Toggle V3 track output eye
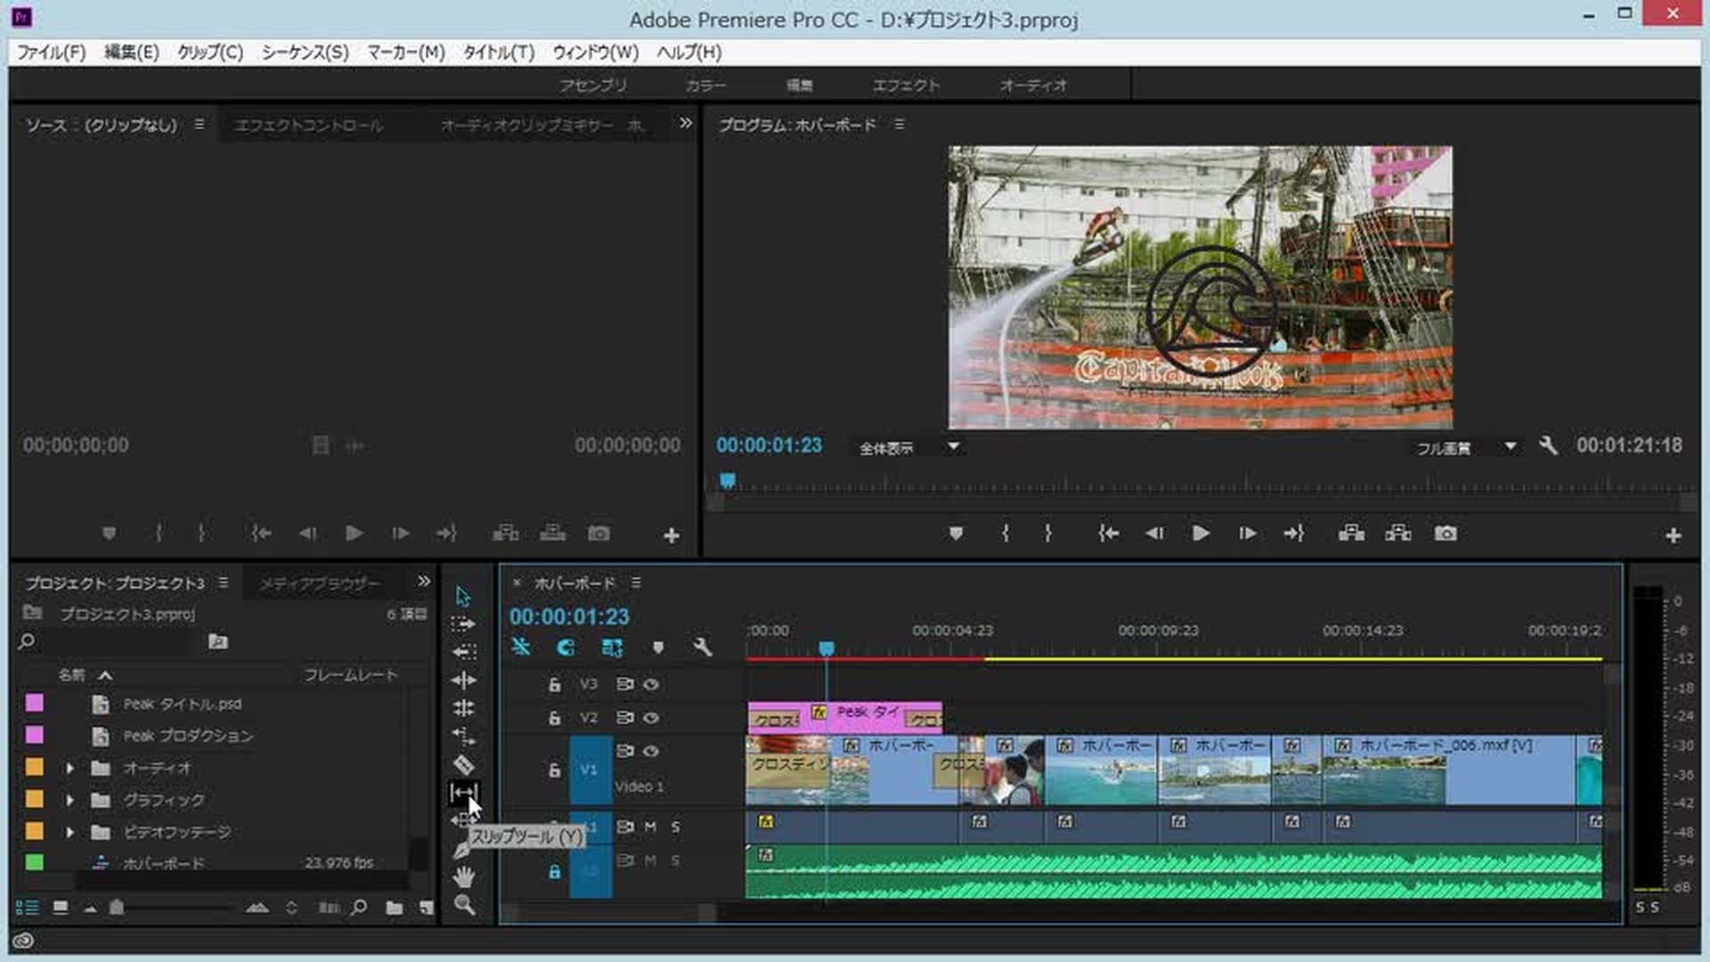The image size is (1710, 962). coord(651,685)
